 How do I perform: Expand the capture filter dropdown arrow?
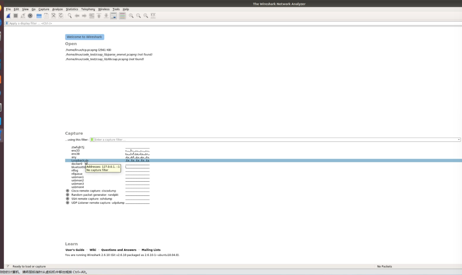click(x=459, y=140)
